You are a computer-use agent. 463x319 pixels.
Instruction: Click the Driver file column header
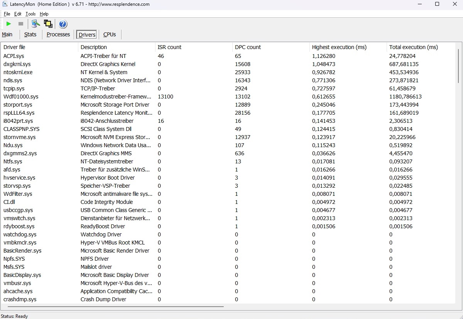point(14,47)
